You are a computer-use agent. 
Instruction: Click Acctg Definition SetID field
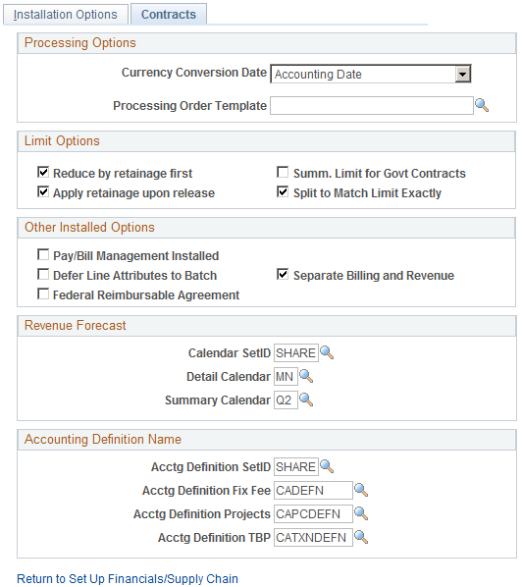point(296,467)
